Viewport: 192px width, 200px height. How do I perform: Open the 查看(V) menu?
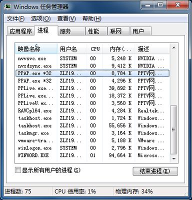click(66, 18)
